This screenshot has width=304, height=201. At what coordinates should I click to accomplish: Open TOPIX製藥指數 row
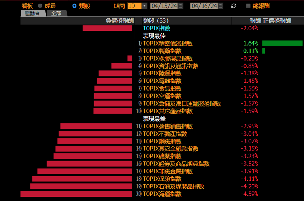pos(162,51)
